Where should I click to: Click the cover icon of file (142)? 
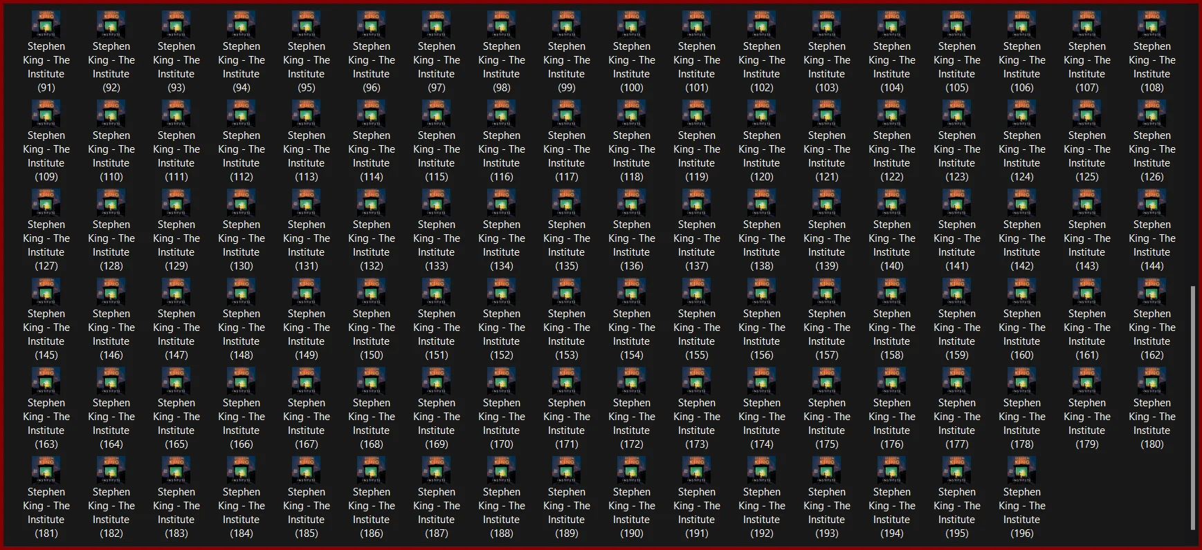point(1022,203)
